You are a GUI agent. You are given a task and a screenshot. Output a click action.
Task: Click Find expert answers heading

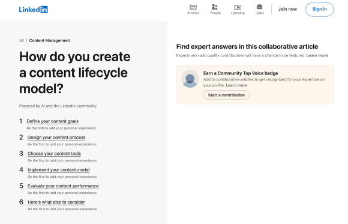pyautogui.click(x=247, y=46)
